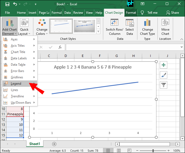Screen dimensions: 185x153
Task: Click Change Chart Type icon
Action: click(x=147, y=22)
